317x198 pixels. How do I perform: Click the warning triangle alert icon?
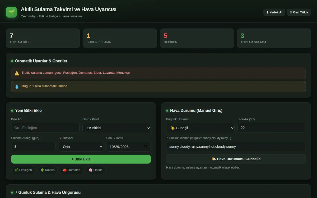coord(17,73)
